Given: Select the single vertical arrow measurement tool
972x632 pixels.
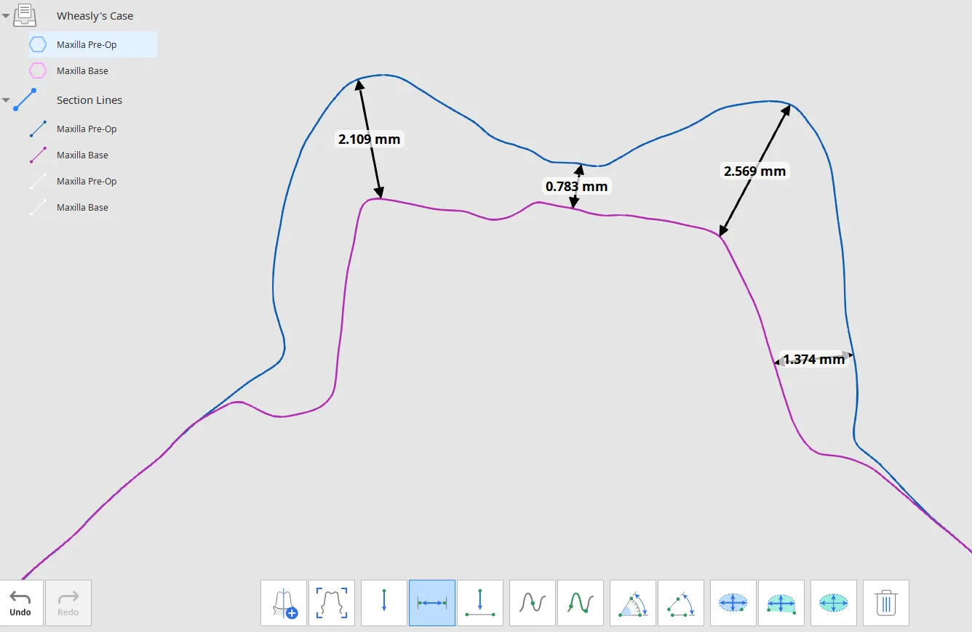Looking at the screenshot, I should point(384,603).
